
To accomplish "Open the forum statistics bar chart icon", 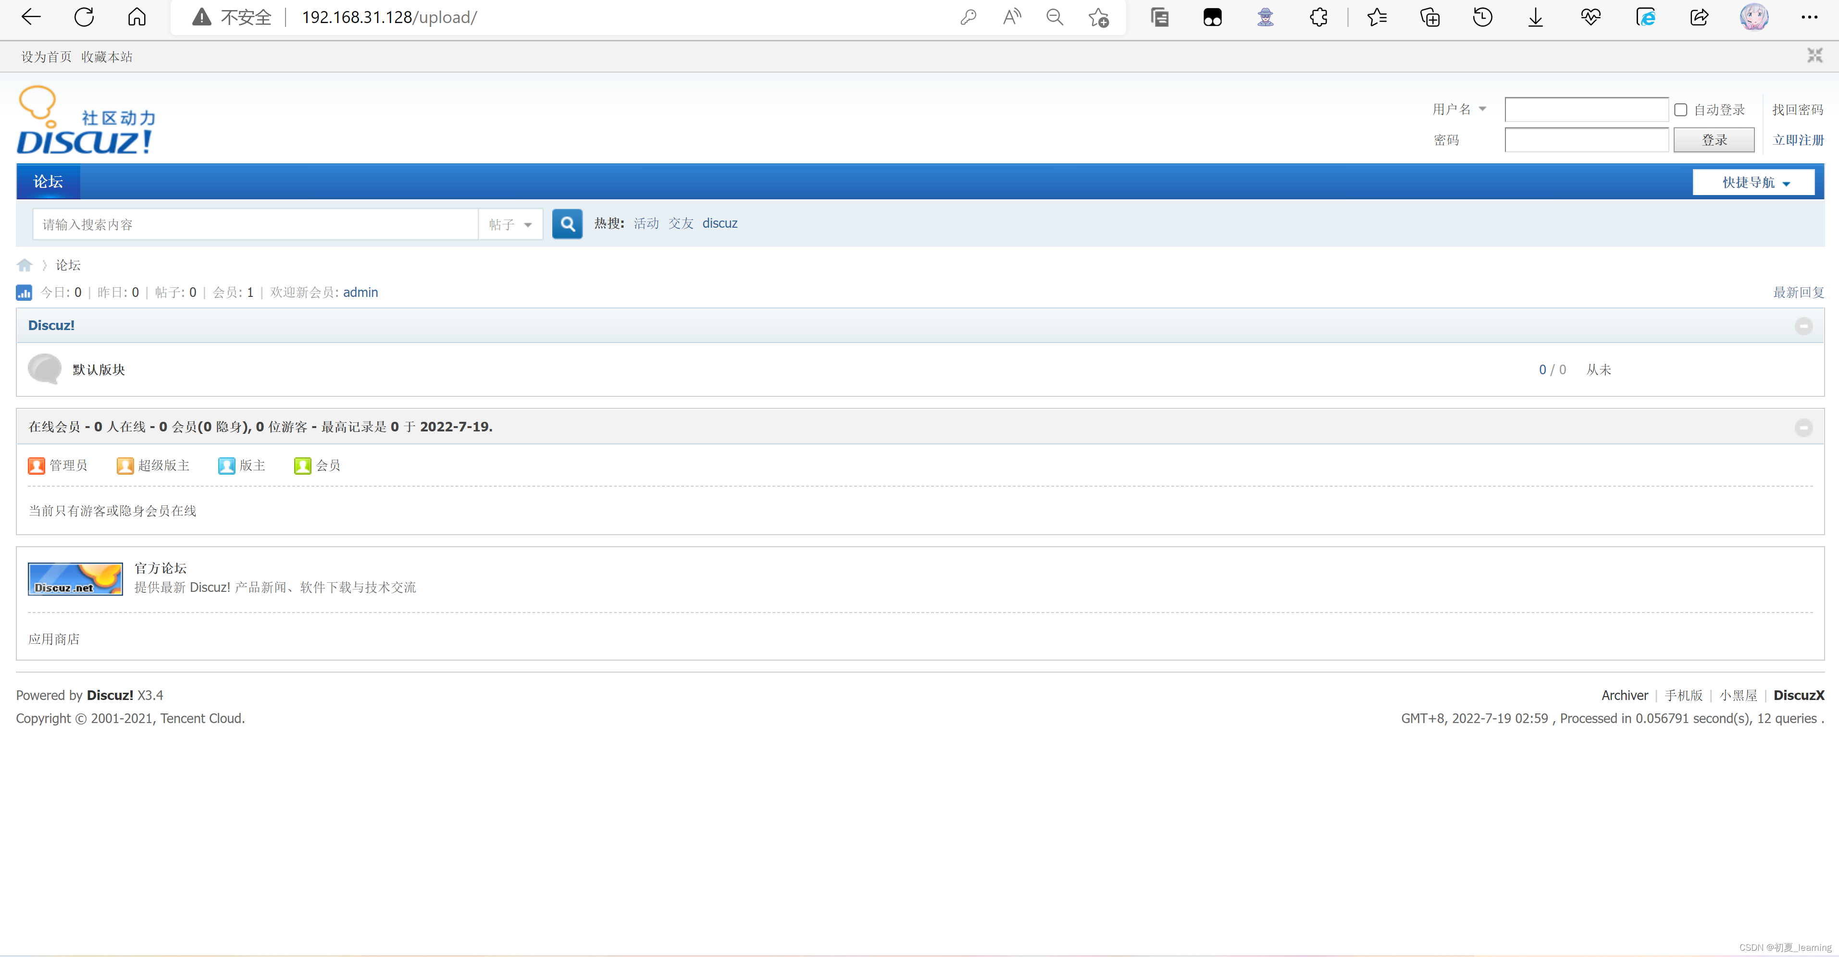I will coord(24,293).
